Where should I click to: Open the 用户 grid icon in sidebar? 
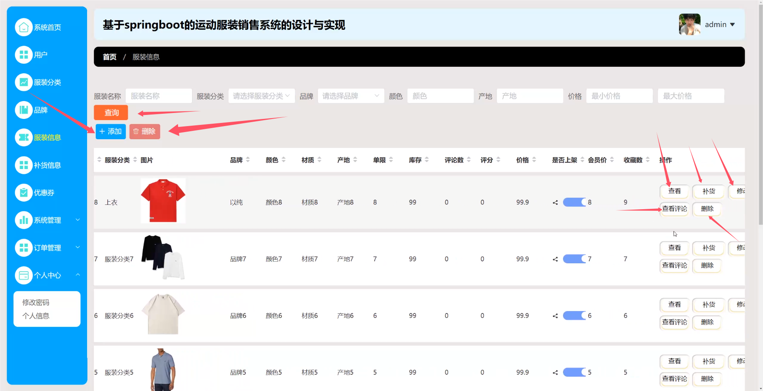pos(23,55)
